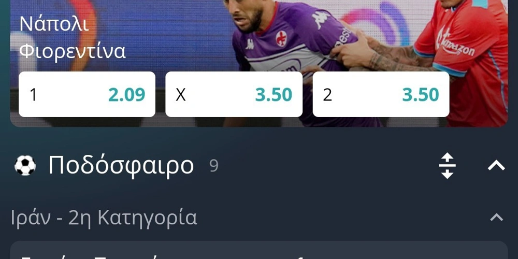The height and width of the screenshot is (259, 518).
Task: Click the event count 9 next to Ποδόσφαιρο
Action: (214, 166)
